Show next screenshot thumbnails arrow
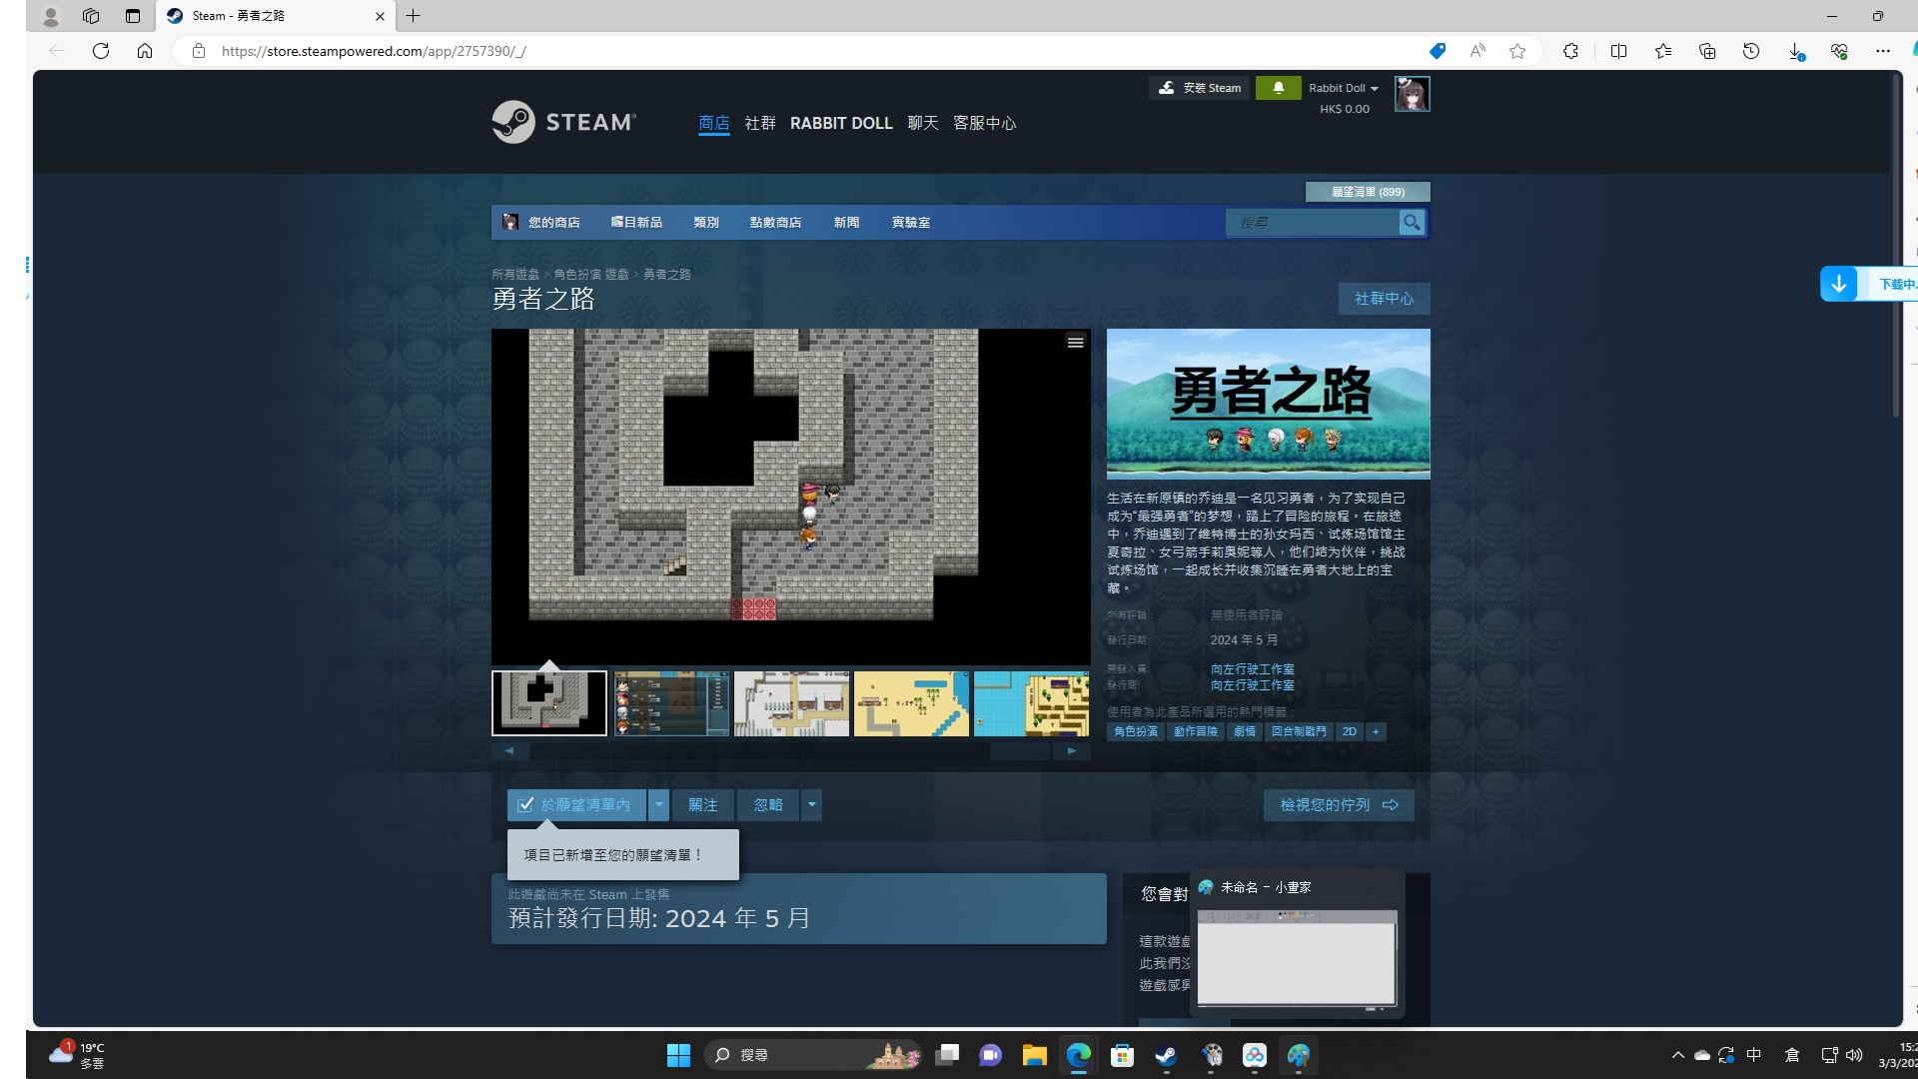 [1071, 750]
